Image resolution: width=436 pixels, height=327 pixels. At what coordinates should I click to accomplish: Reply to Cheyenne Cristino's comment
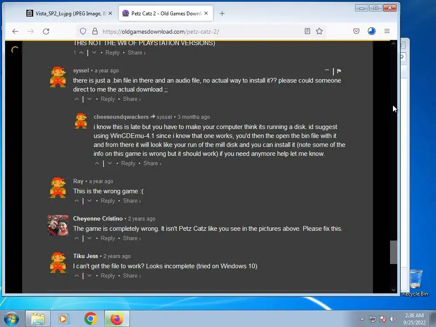coord(108,238)
